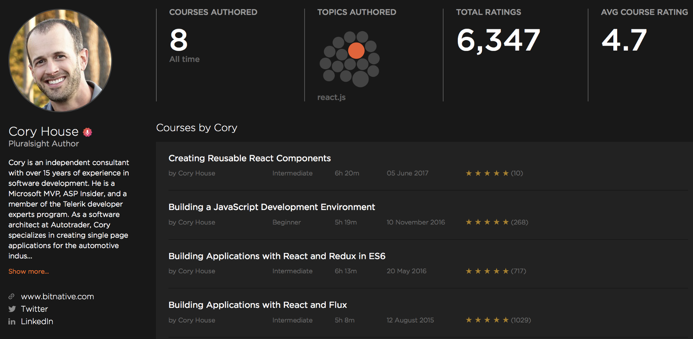Click author name under React and Redux course
This screenshot has width=693, height=339.
click(x=192, y=271)
